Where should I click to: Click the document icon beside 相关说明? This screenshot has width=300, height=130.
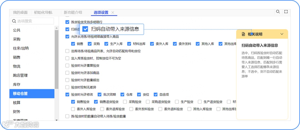(243, 34)
